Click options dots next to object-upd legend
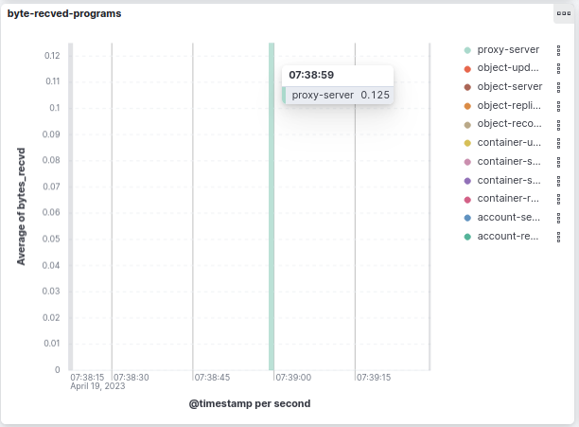The height and width of the screenshot is (427, 579). pos(559,68)
